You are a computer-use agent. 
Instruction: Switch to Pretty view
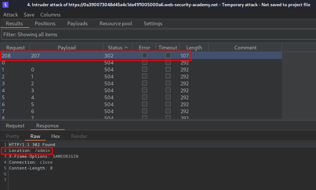pos(12,137)
